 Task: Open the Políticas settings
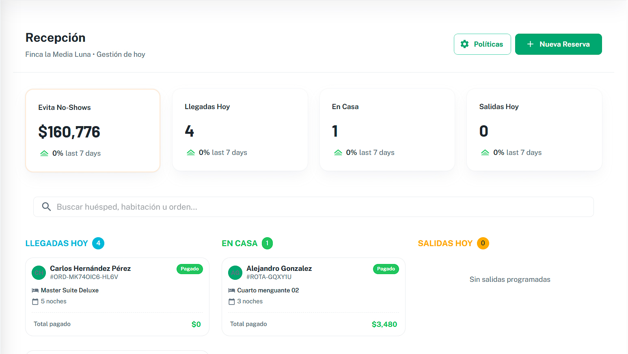coord(482,44)
